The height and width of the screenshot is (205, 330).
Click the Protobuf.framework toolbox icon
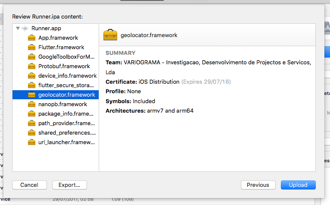click(x=31, y=66)
